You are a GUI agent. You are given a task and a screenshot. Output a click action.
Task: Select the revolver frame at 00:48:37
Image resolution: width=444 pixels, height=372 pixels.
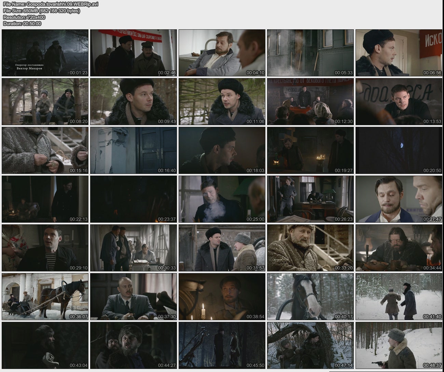399,345
